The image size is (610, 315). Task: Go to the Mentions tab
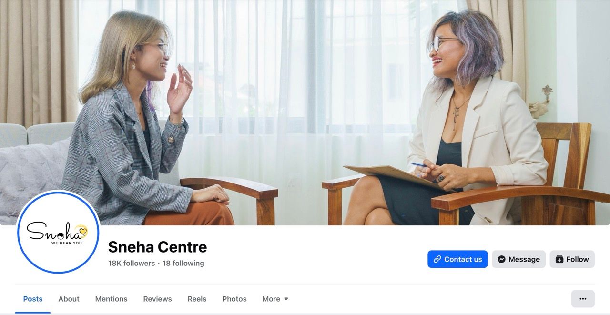111,299
